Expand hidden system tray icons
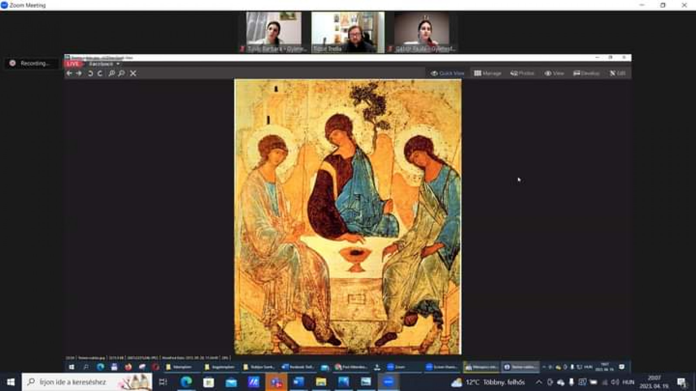 click(x=539, y=382)
